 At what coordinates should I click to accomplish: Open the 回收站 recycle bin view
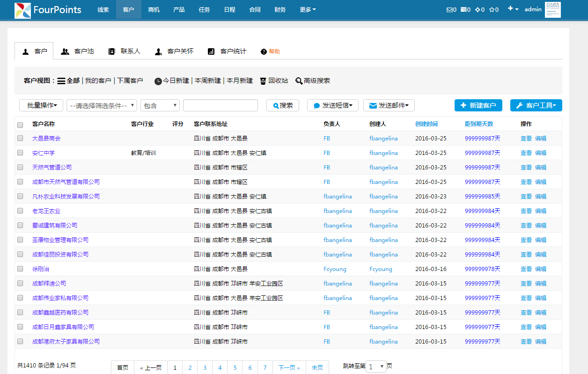click(x=274, y=81)
